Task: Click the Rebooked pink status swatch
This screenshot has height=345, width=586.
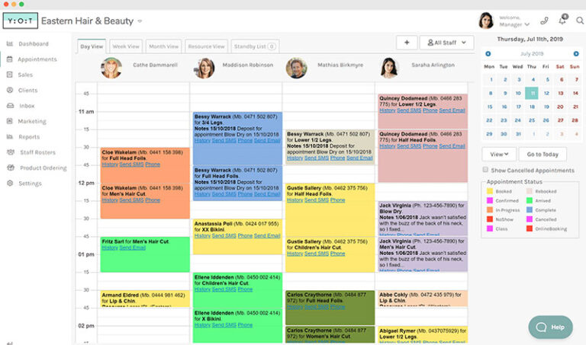Action: click(x=530, y=191)
